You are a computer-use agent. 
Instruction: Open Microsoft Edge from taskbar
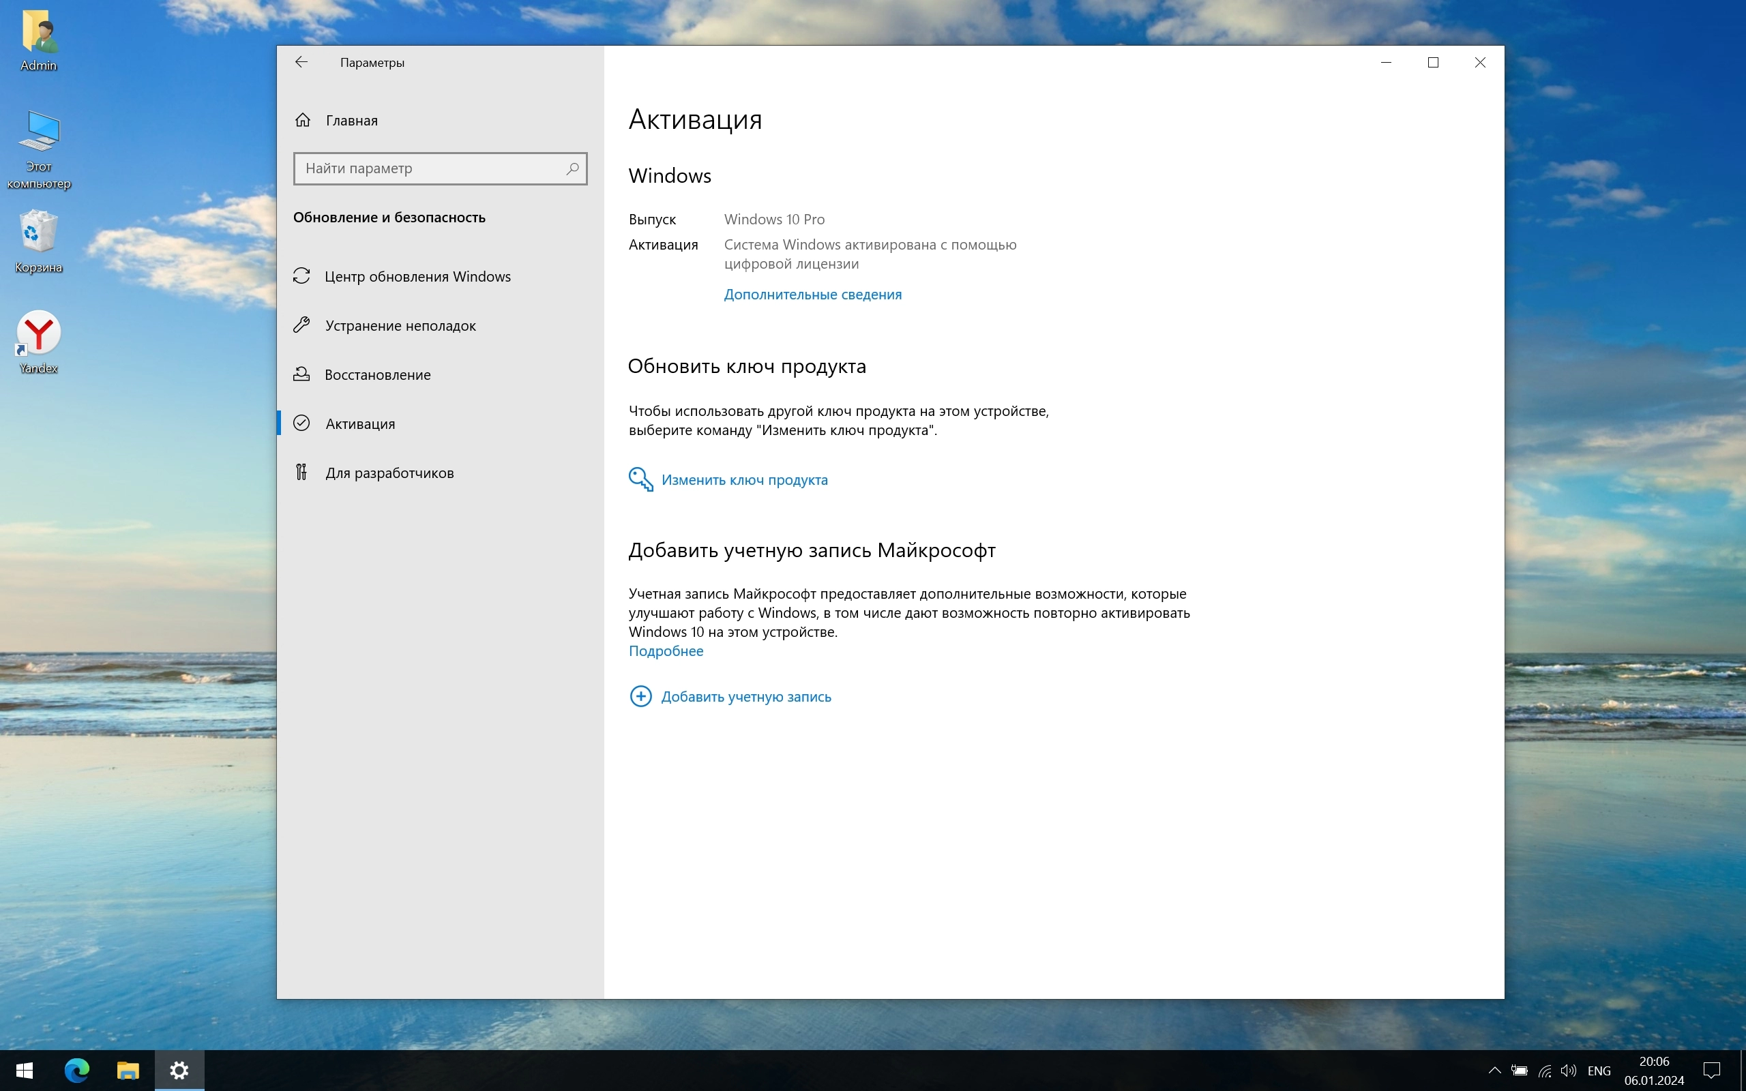(x=76, y=1070)
